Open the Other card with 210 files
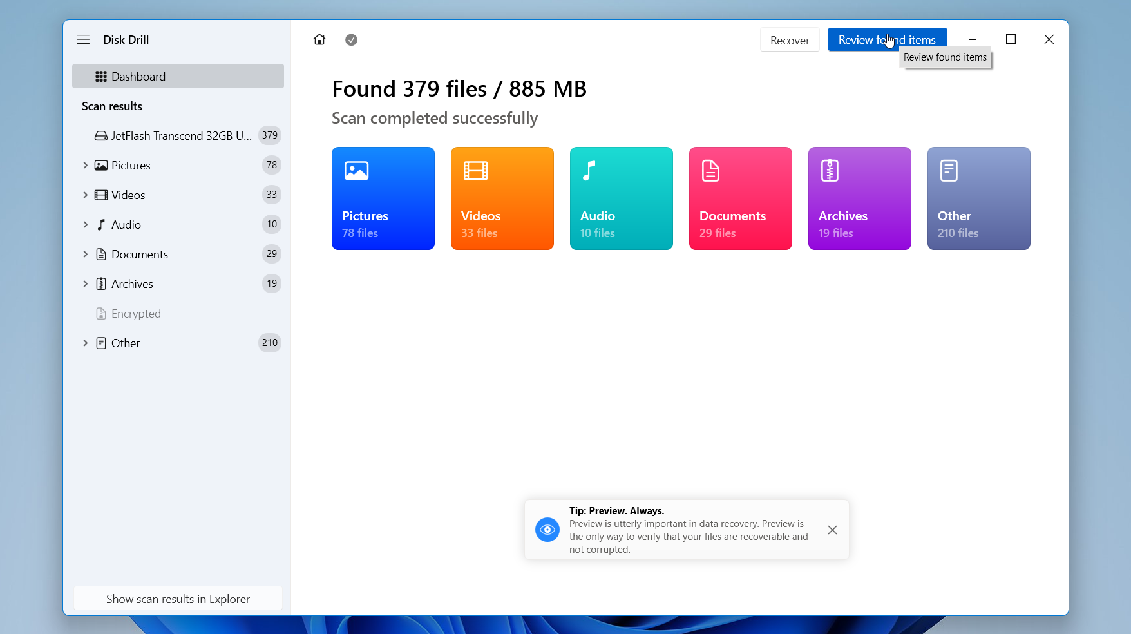Viewport: 1131px width, 634px height. [979, 198]
